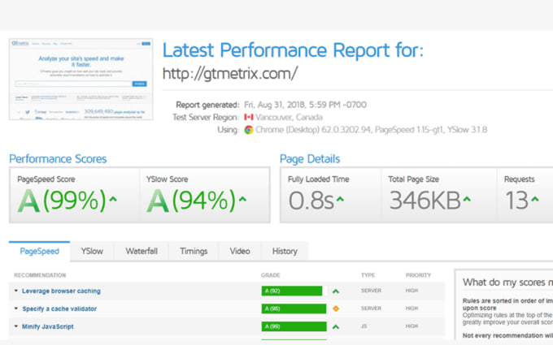
Task: Click the http://gtmetrix.com/ URL link
Action: click(x=230, y=74)
